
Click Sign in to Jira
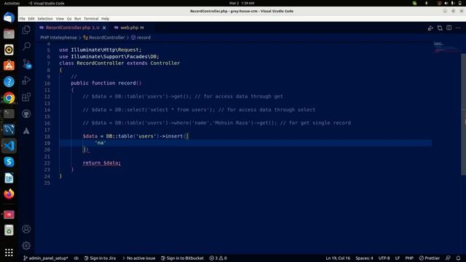coord(100,258)
